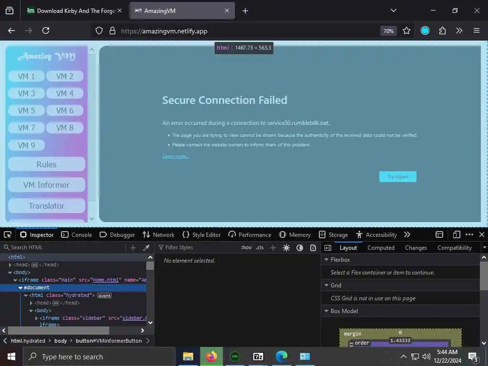Screen dimensions: 488x366
Task: Add a new CSS rule
Action: [273, 248]
